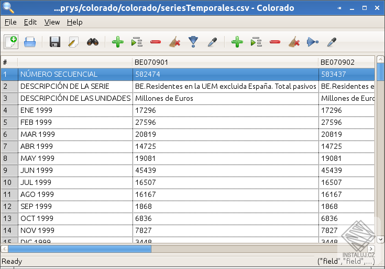The image size is (385, 269).
Task: Open the Help menu
Action: (74, 22)
